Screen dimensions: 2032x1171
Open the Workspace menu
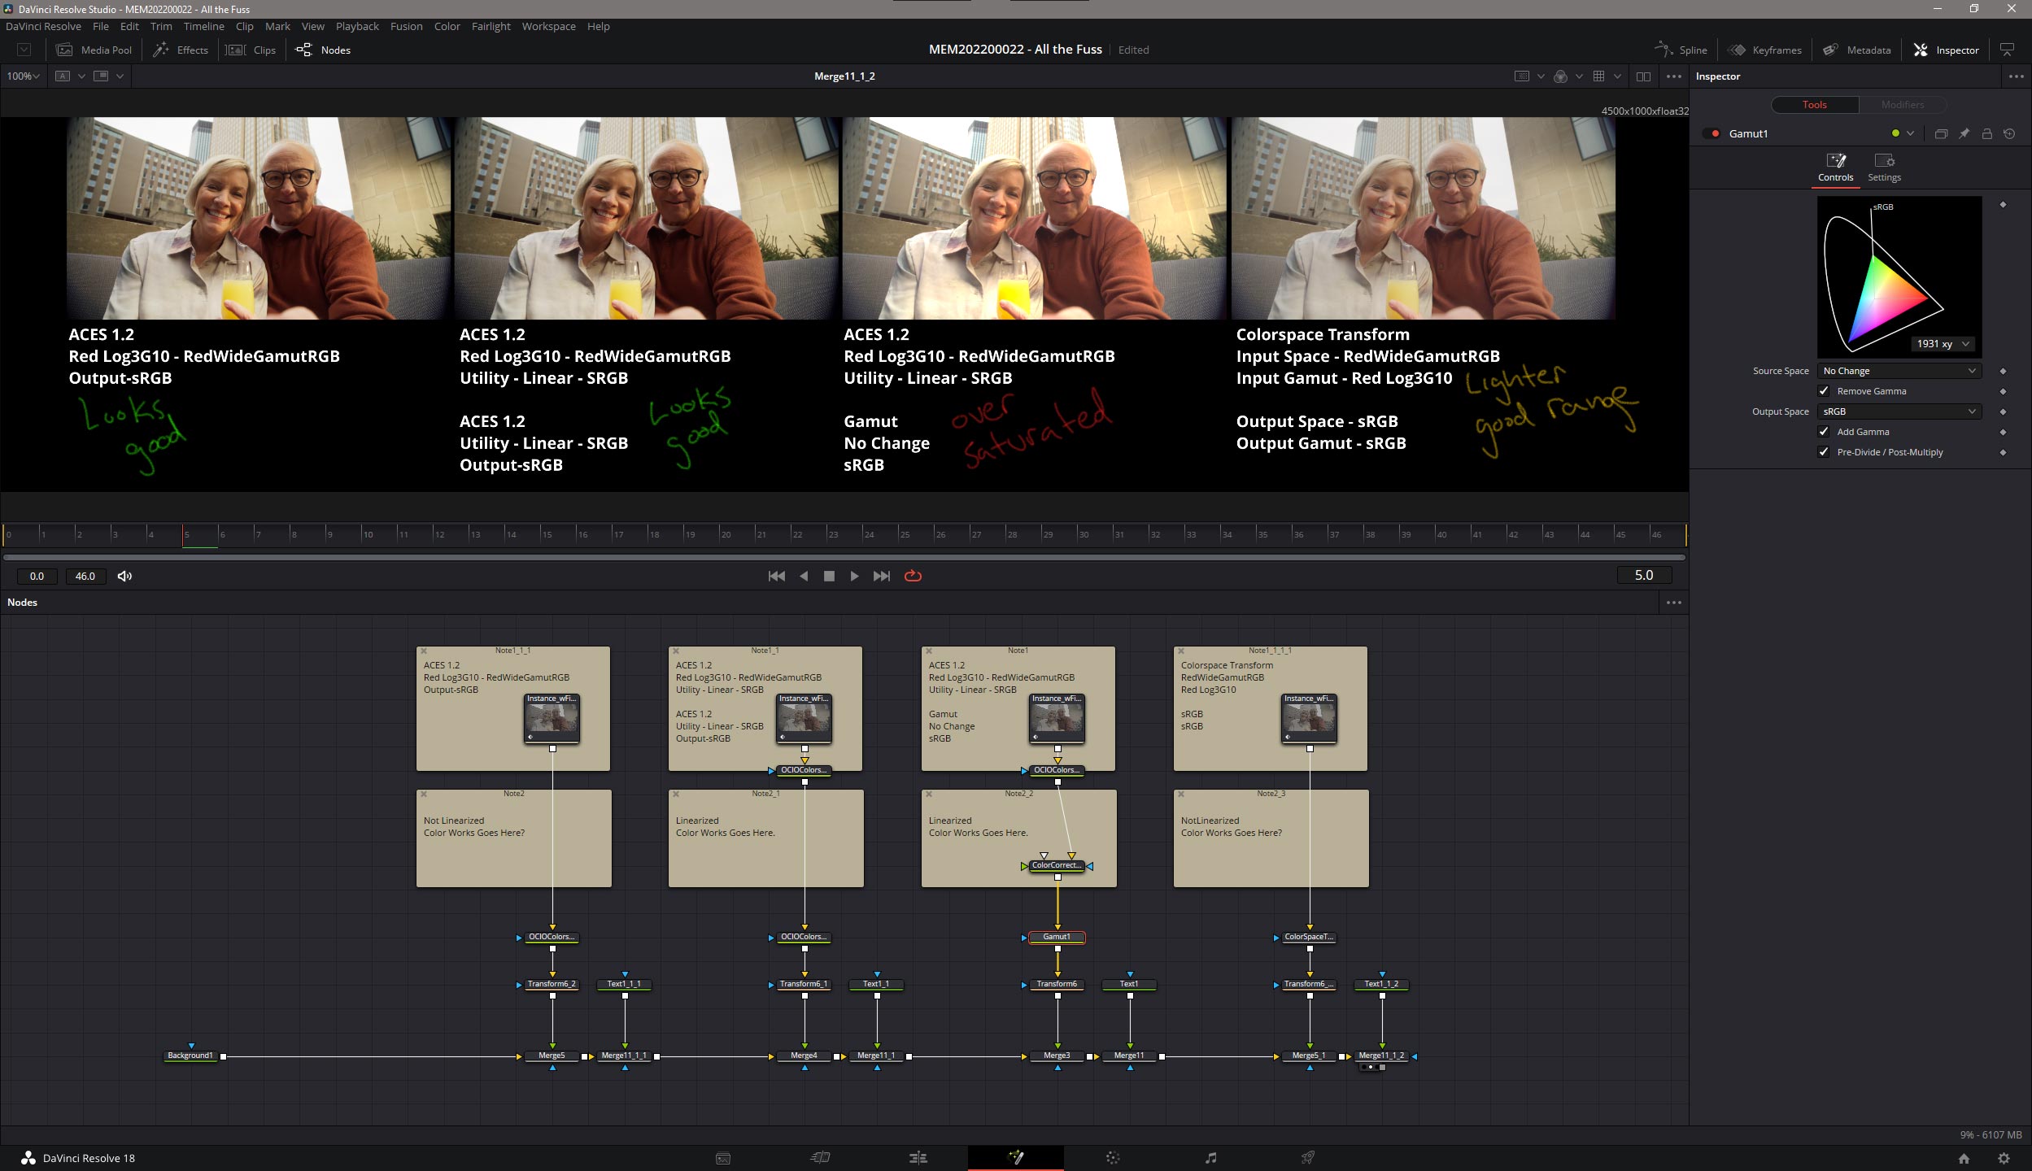click(548, 26)
